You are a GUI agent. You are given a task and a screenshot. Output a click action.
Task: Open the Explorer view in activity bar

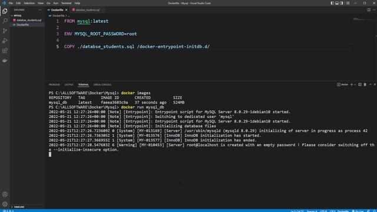tap(5, 11)
